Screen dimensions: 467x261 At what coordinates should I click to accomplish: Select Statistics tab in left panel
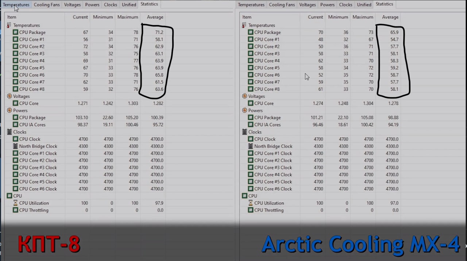tap(149, 4)
